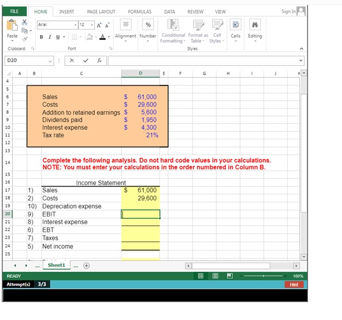This screenshot has width=342, height=320.
Task: Click the 100% zoom level
Action: click(x=298, y=276)
